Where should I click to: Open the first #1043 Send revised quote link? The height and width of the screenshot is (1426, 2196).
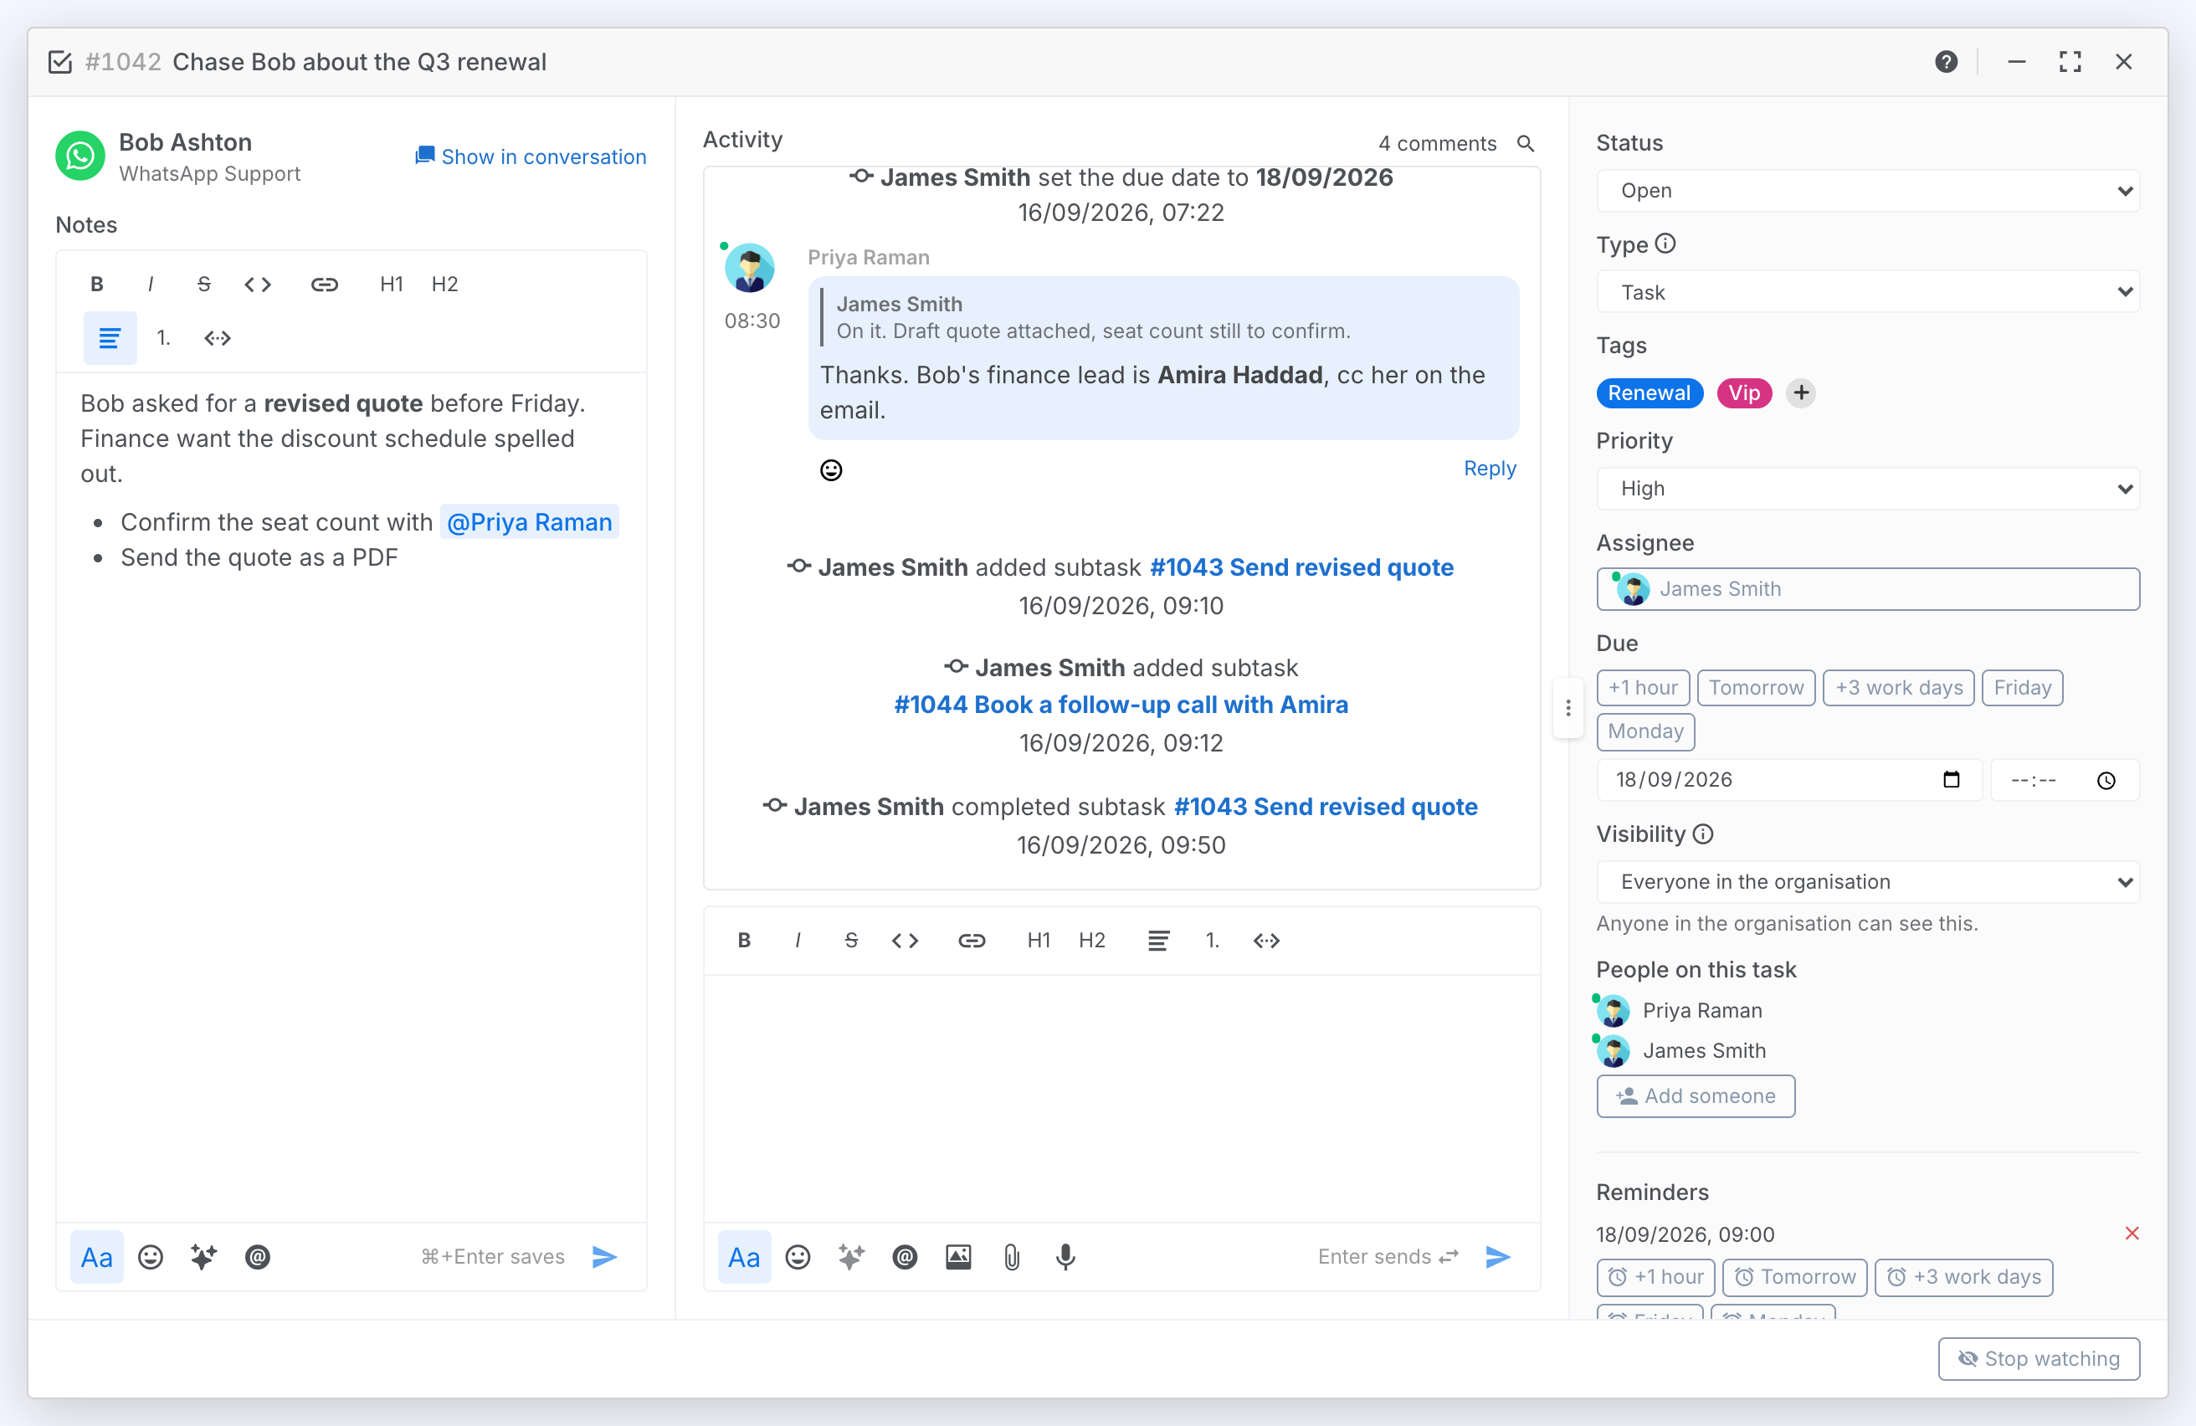[x=1301, y=567]
